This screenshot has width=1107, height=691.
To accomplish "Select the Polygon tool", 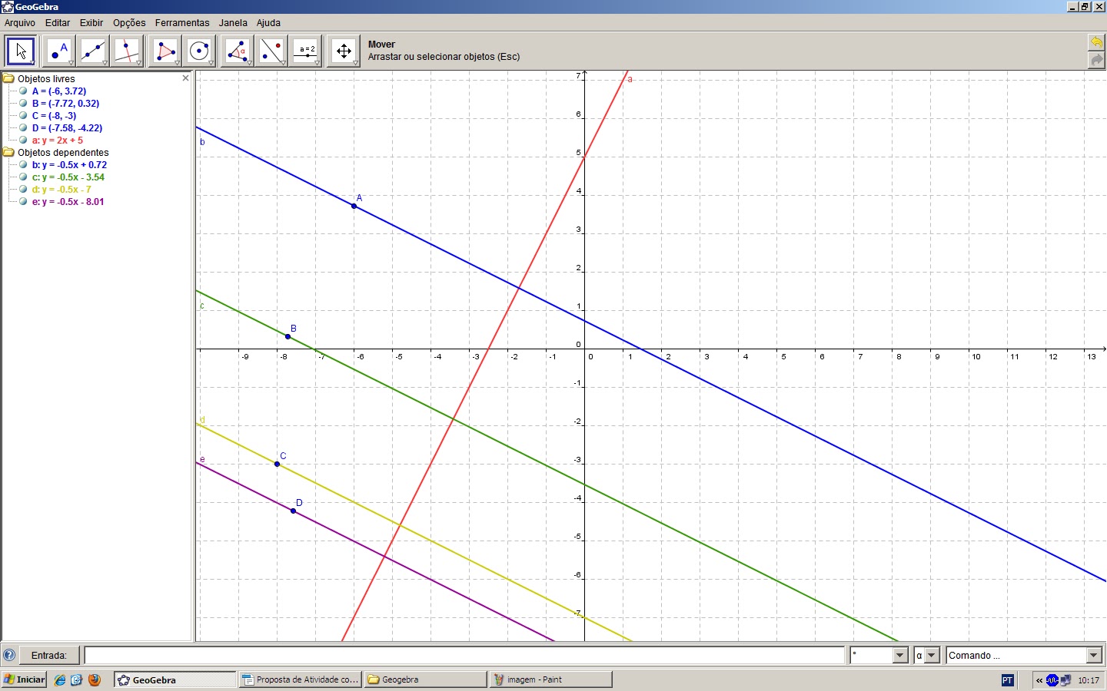I will [x=165, y=51].
